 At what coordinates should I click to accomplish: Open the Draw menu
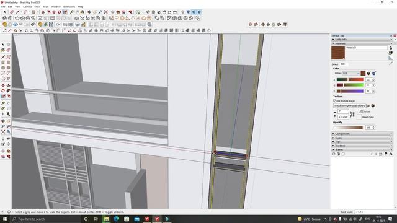tap(37, 7)
